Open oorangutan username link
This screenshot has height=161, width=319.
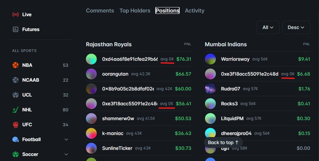(115, 74)
